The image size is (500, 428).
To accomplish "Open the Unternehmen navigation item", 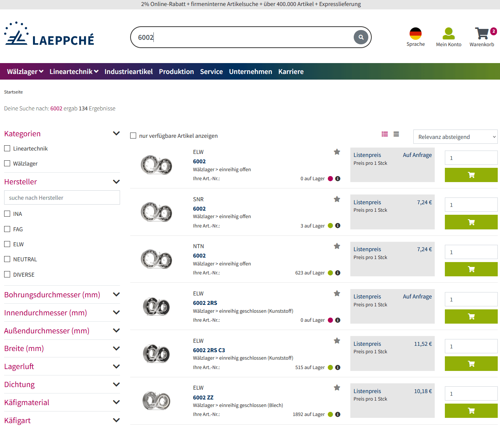I will tap(251, 71).
